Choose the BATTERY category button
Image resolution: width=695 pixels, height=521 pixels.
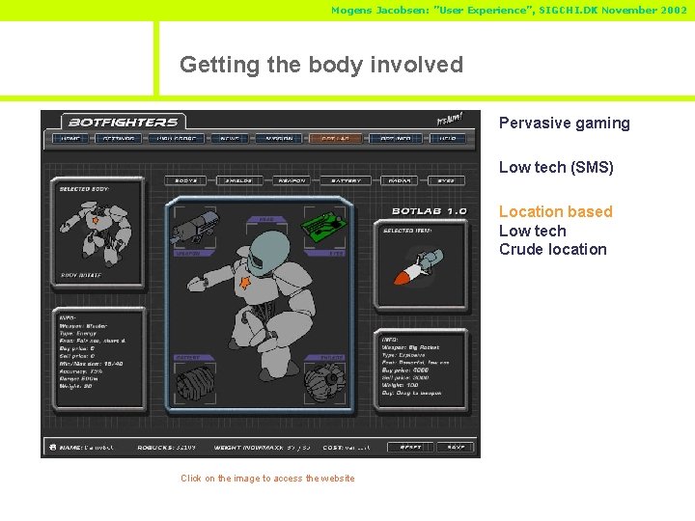click(x=347, y=180)
